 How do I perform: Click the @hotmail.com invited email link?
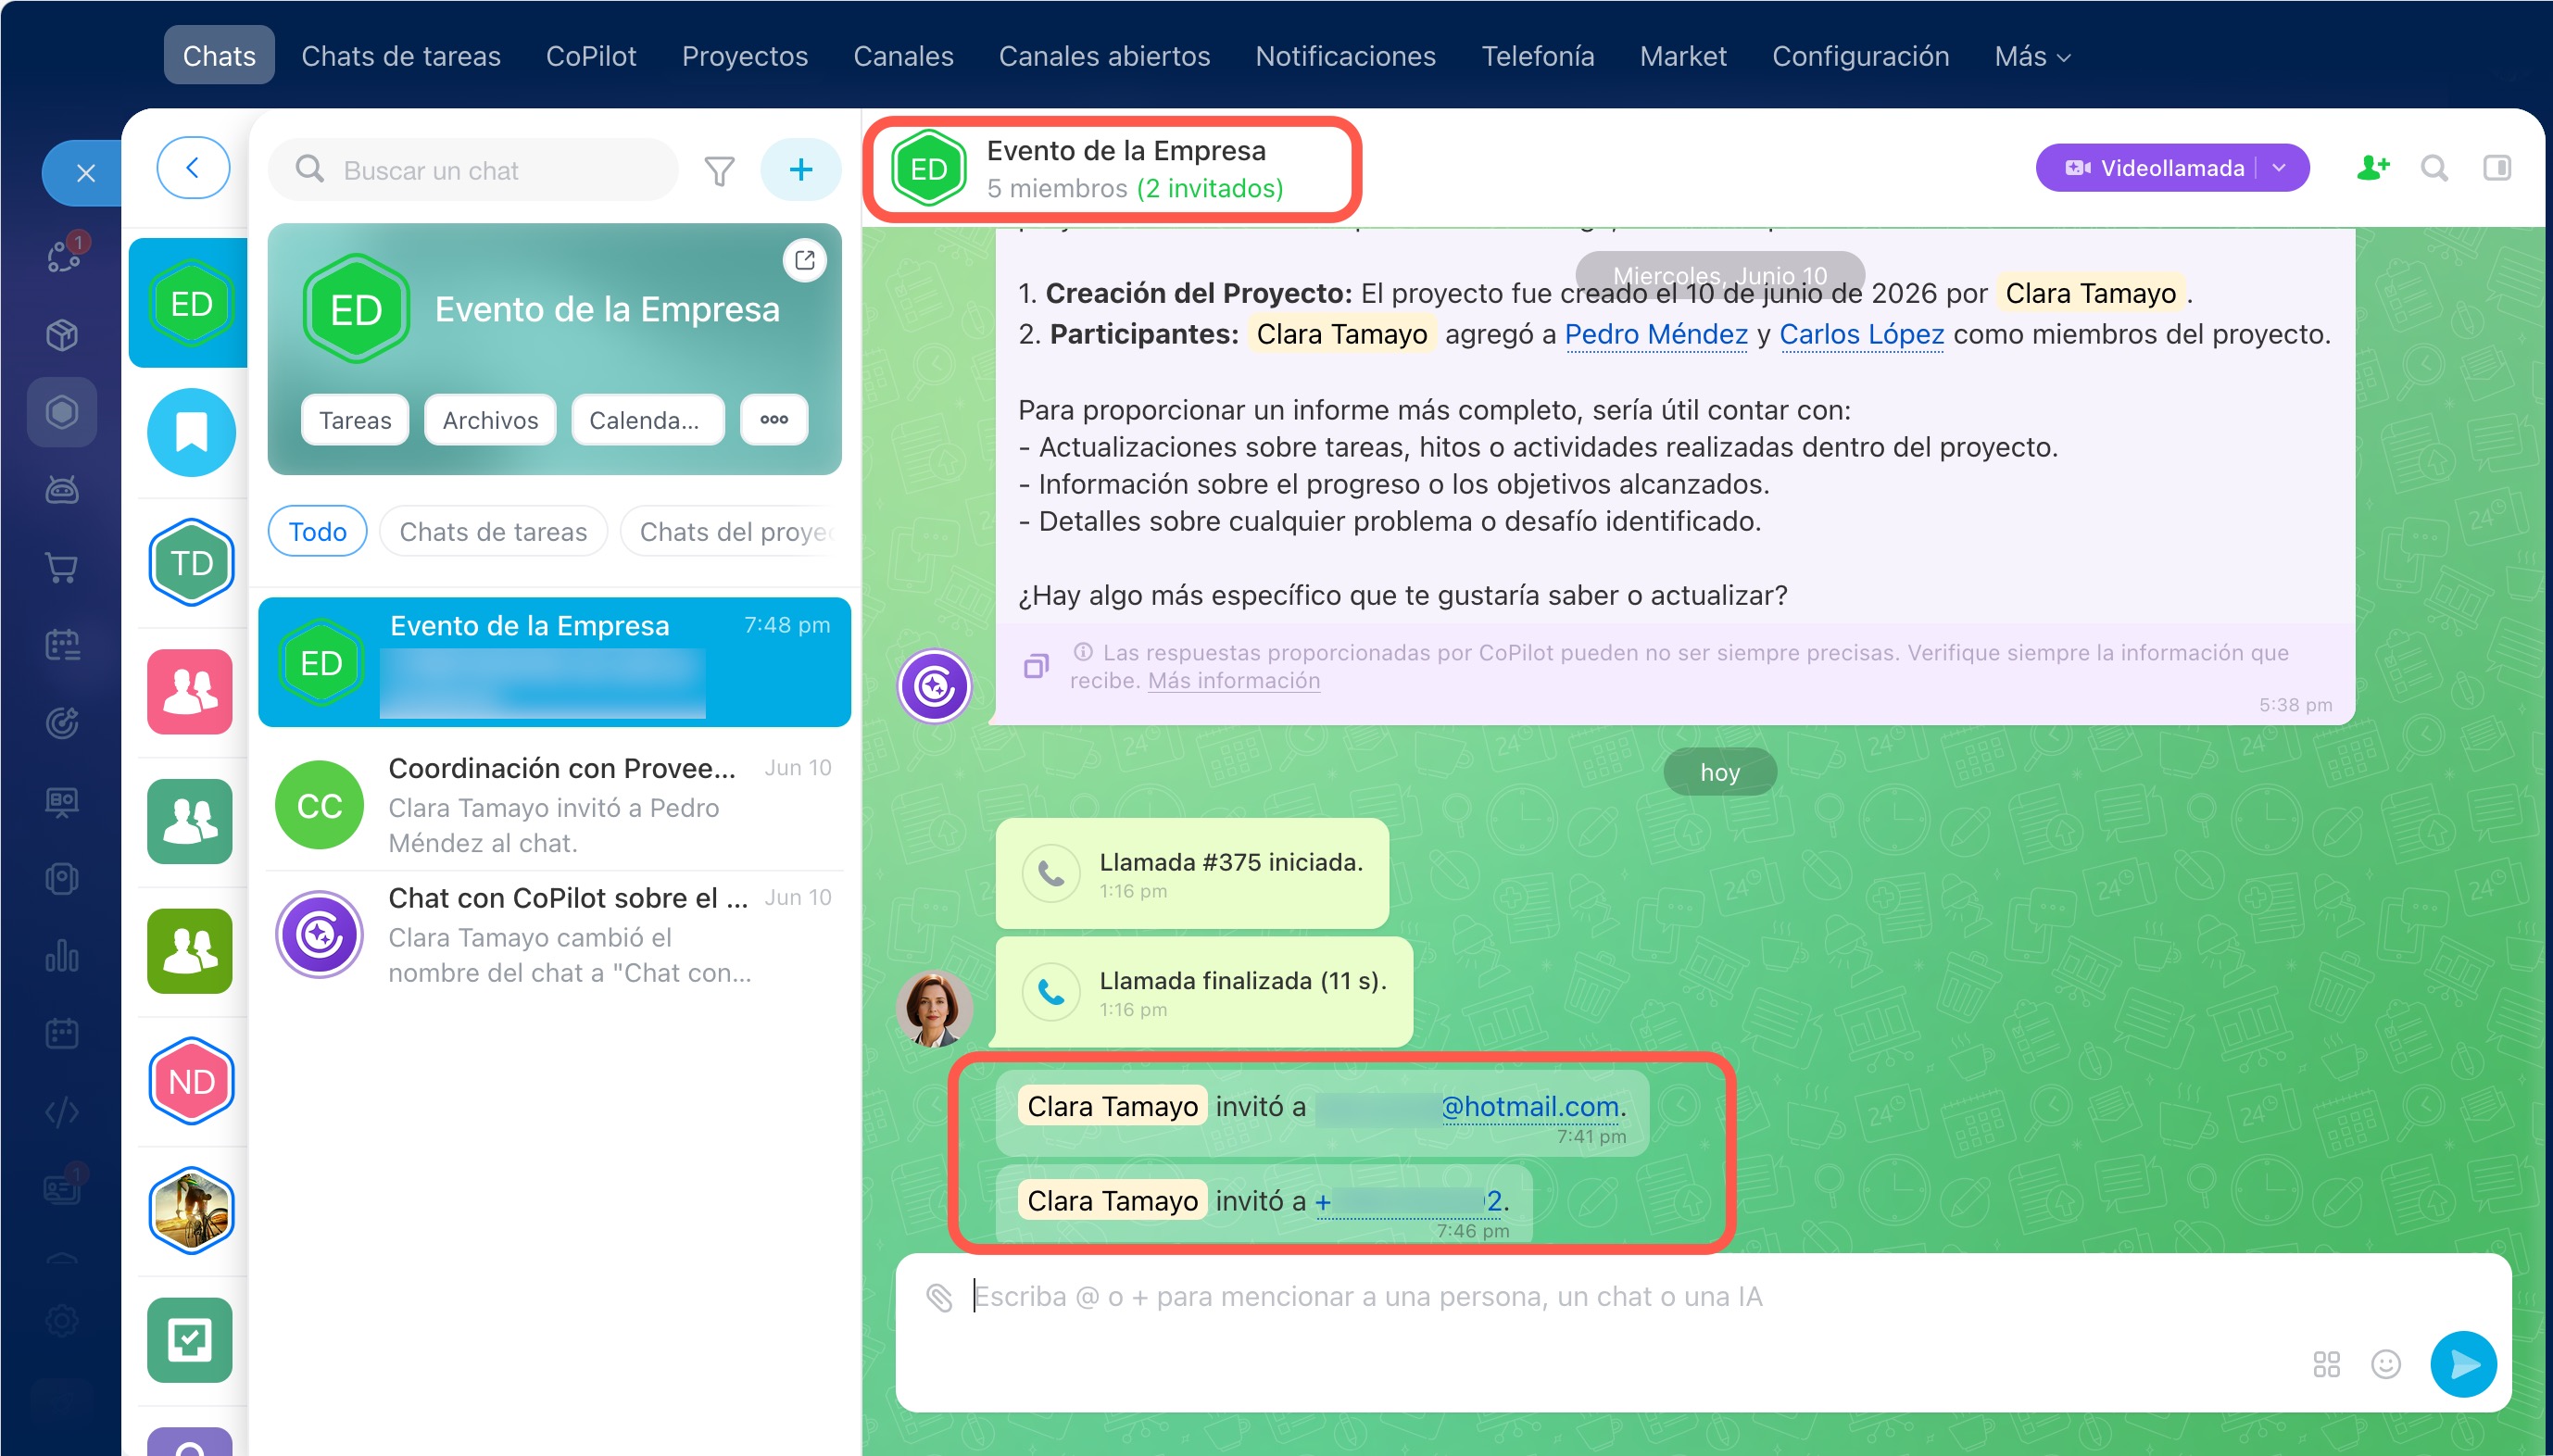point(1529,1106)
